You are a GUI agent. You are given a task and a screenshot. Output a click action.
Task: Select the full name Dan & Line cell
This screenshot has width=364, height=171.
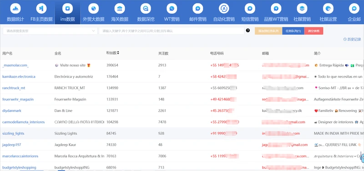pyautogui.click(x=63, y=111)
